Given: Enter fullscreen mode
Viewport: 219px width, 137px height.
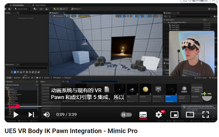Looking at the screenshot, I should pos(206,115).
